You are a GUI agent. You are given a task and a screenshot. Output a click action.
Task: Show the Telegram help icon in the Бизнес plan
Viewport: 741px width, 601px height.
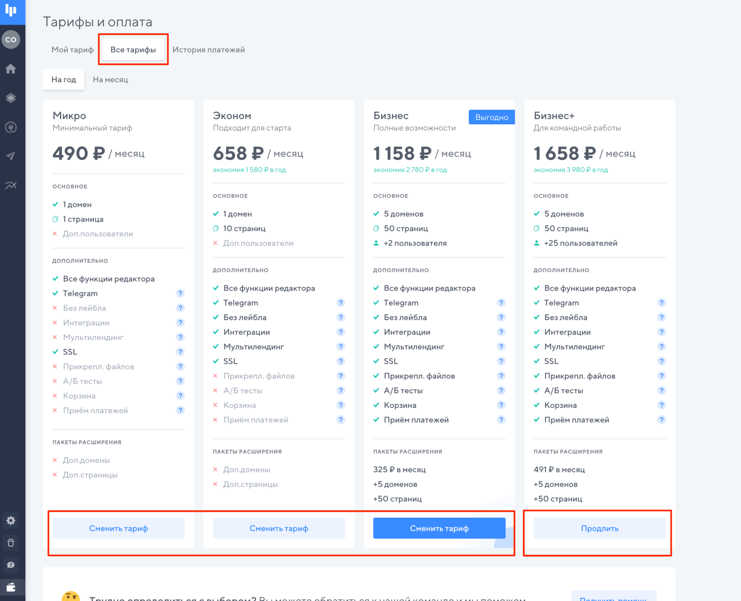tap(501, 302)
